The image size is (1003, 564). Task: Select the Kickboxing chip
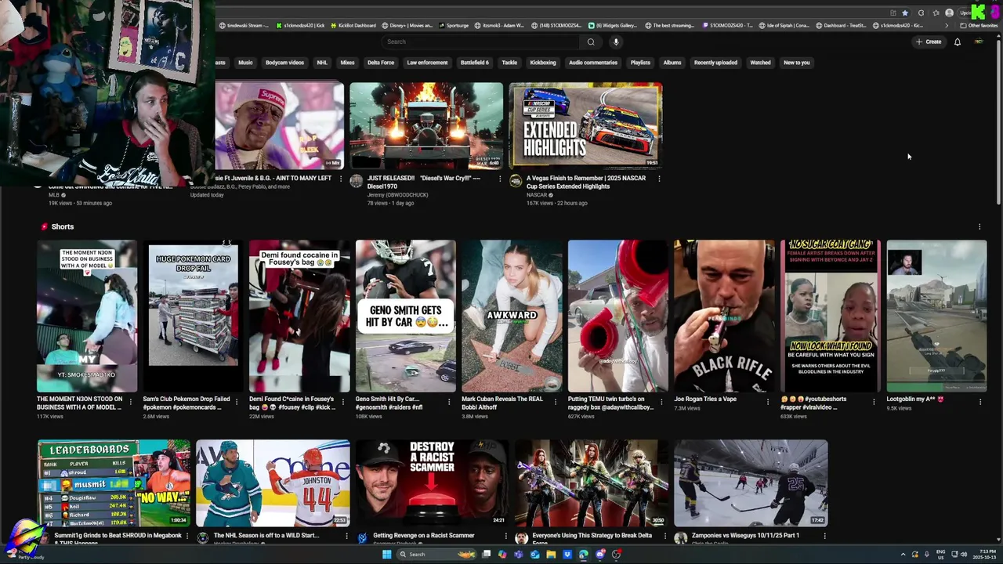click(542, 63)
